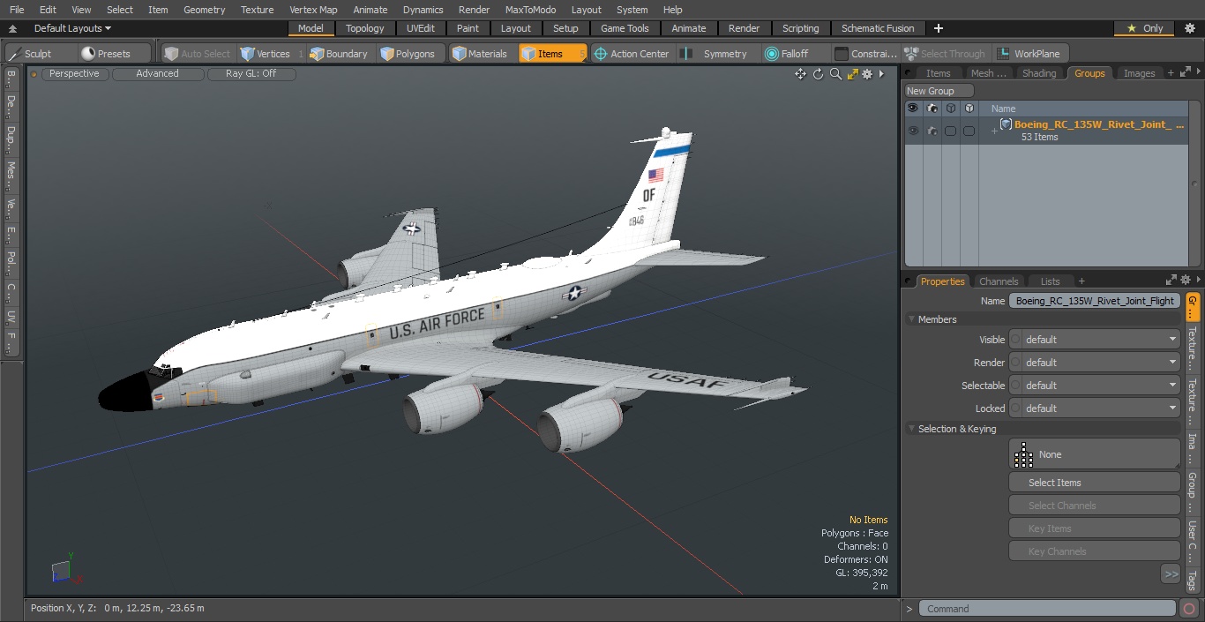
Task: Click the axis gizmo in viewport corner
Action: (65, 570)
